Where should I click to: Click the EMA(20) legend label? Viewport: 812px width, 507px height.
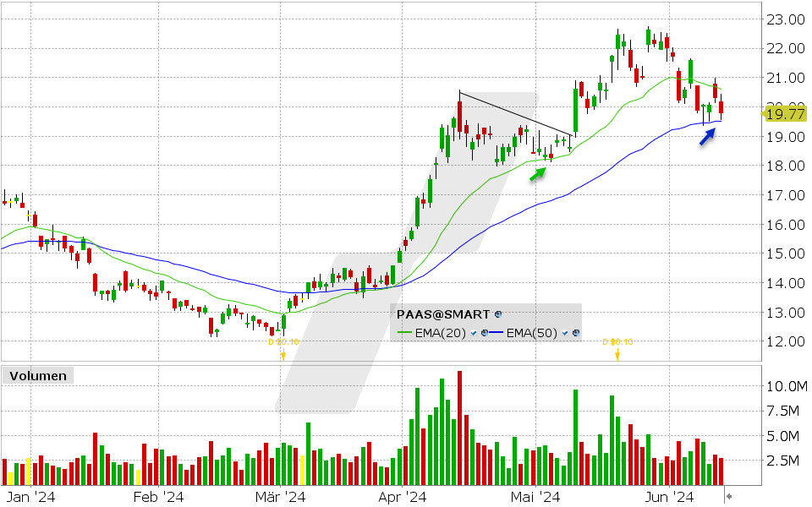click(441, 333)
